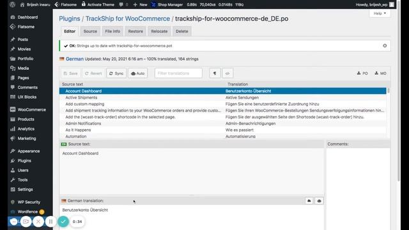The height and width of the screenshot is (230, 409).
Task: Open the WordPress logo menu in admin bar
Action: pyautogui.click(x=13, y=4)
